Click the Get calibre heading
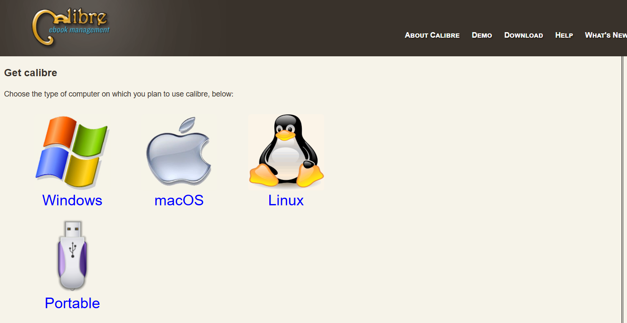The width and height of the screenshot is (627, 323). coord(30,73)
